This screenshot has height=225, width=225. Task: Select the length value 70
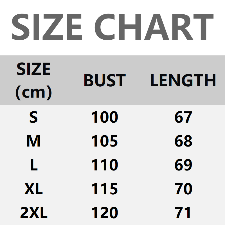(183, 189)
